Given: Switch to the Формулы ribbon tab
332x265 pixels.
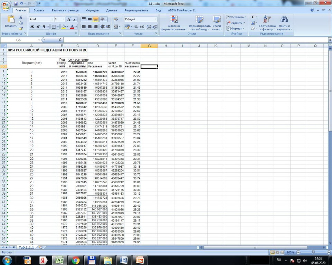Looking at the screenshot, I should (x=92, y=10).
